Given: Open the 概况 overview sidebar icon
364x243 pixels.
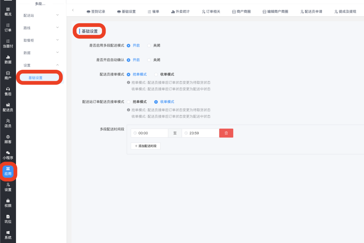Looking at the screenshot, I should (8, 12).
